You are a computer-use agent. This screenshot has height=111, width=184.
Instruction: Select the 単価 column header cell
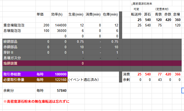pos(43,14)
